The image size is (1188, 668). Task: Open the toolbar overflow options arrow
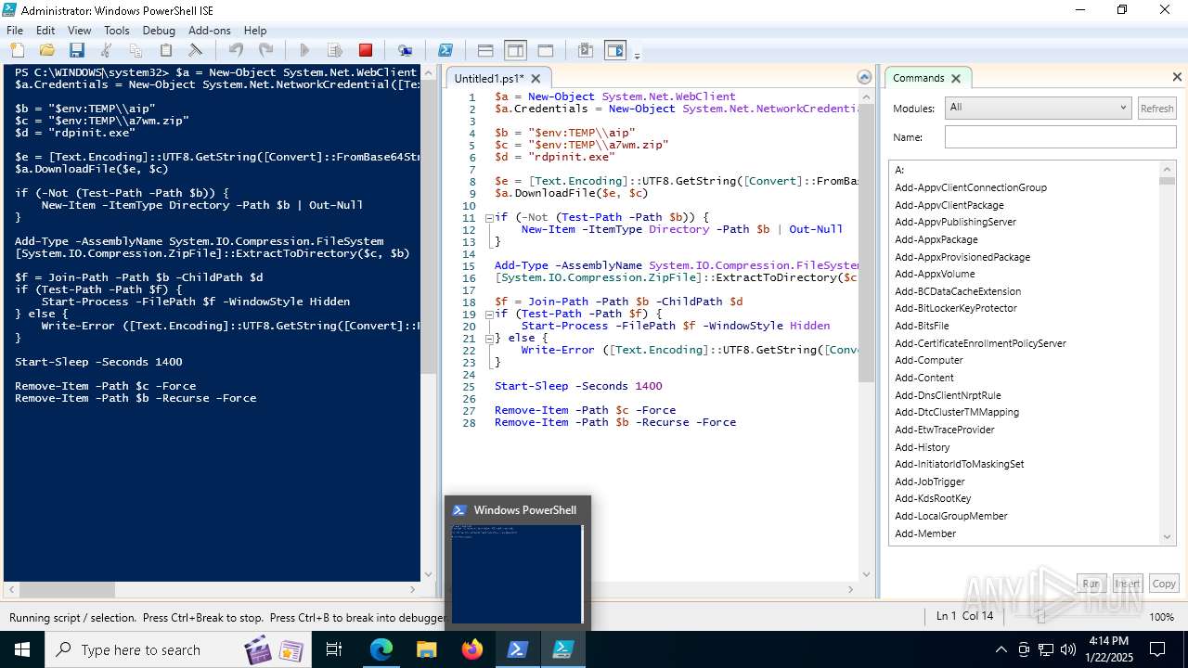pyautogui.click(x=637, y=56)
